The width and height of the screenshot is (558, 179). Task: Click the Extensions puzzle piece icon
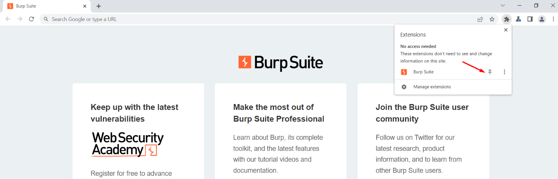pos(507,19)
